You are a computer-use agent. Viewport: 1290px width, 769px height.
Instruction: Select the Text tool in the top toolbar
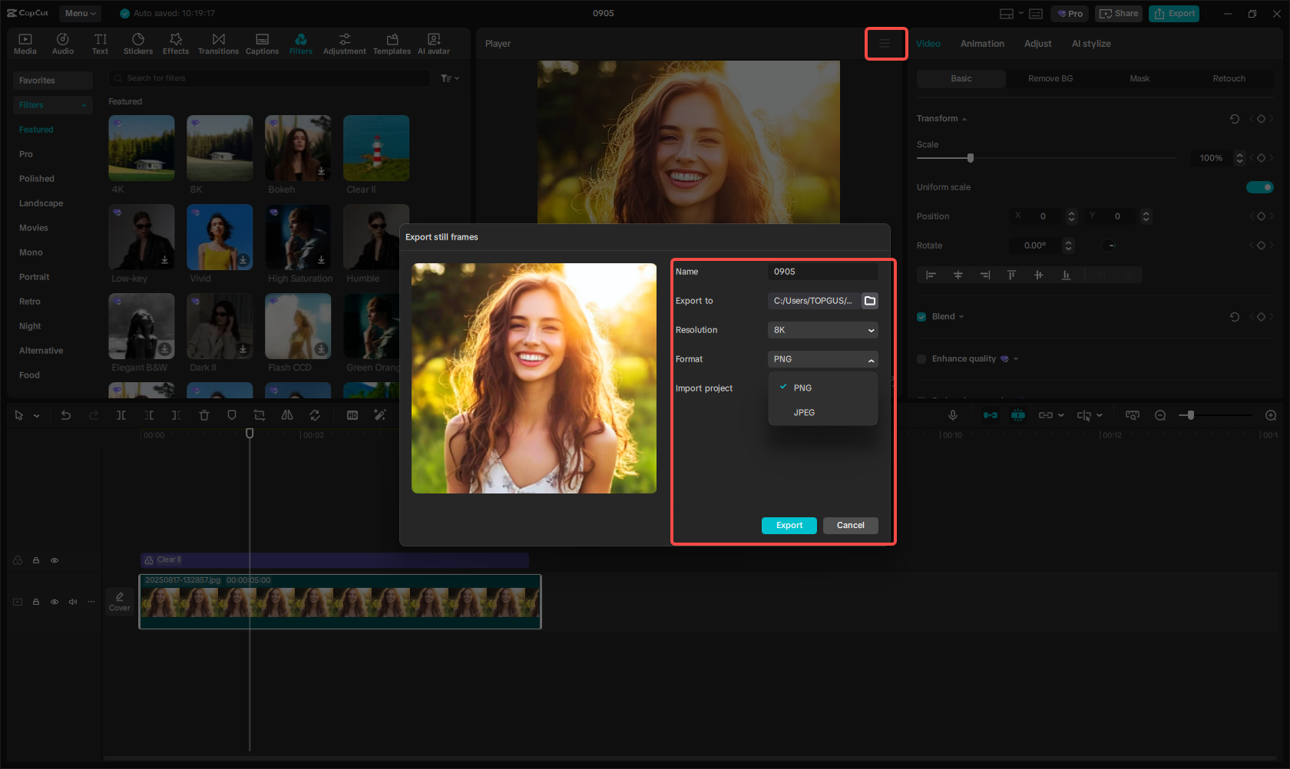coord(100,42)
